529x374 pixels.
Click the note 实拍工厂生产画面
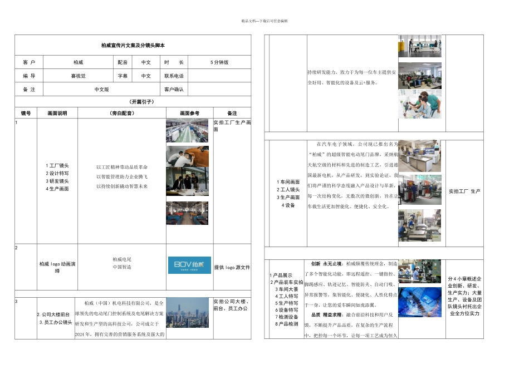(232, 126)
